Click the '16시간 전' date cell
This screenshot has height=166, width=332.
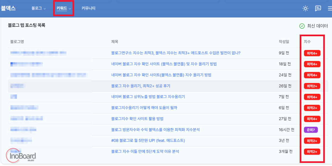286,129
